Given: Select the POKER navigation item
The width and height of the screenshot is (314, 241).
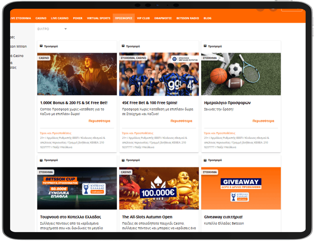Looking at the screenshot, I should tap(77, 18).
